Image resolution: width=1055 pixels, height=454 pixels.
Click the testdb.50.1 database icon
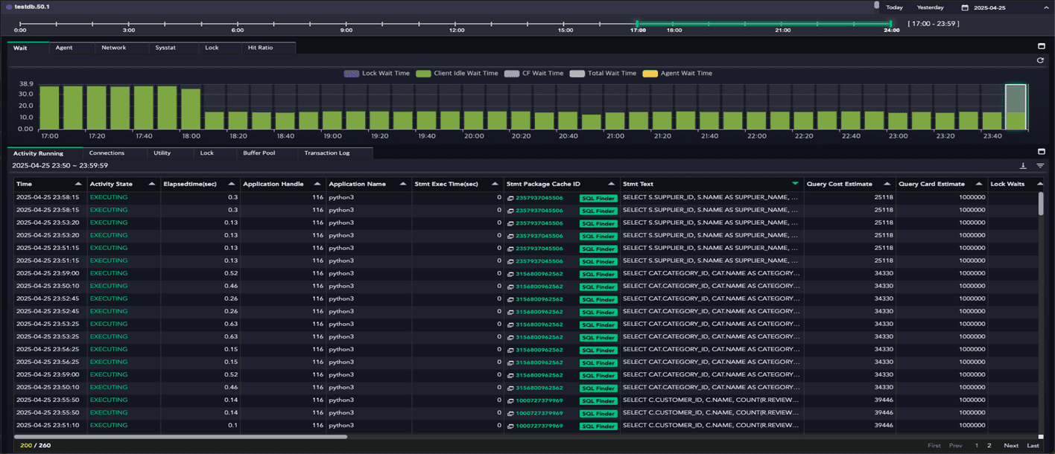tap(8, 7)
